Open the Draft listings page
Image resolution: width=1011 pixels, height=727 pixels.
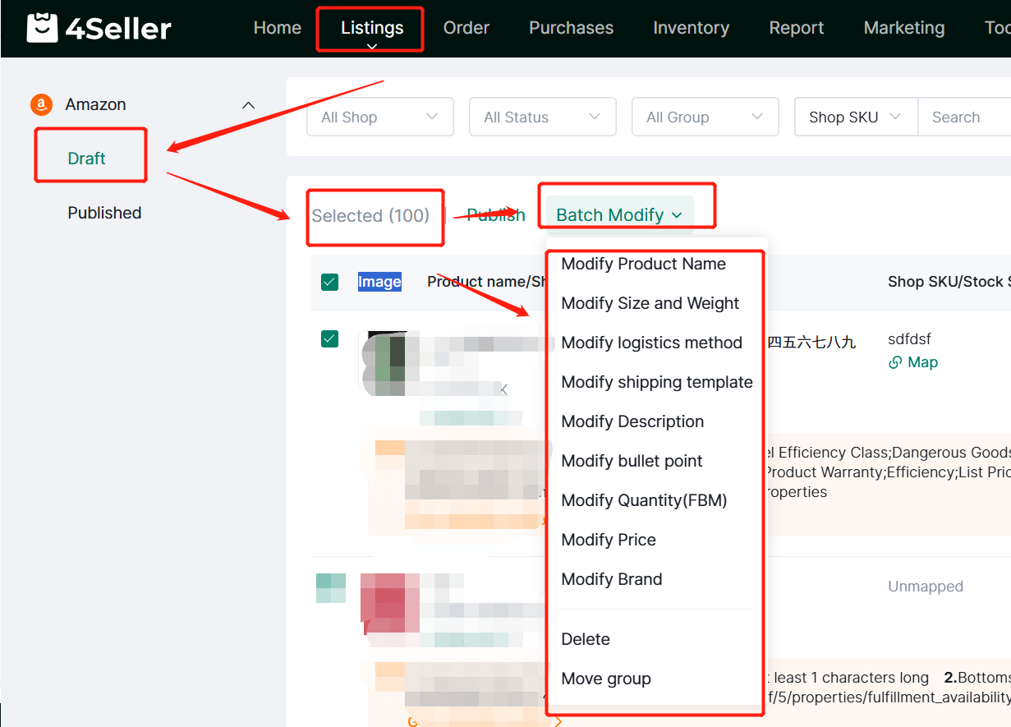[86, 159]
